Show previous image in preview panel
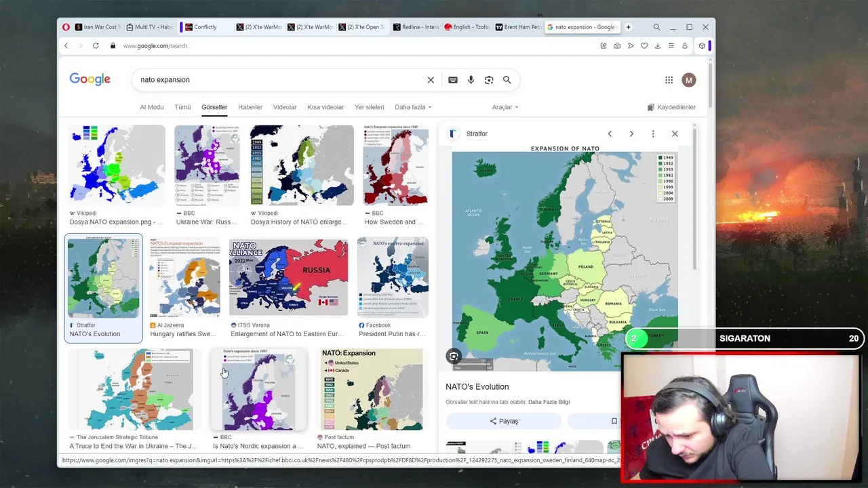This screenshot has height=488, width=868. tap(610, 134)
